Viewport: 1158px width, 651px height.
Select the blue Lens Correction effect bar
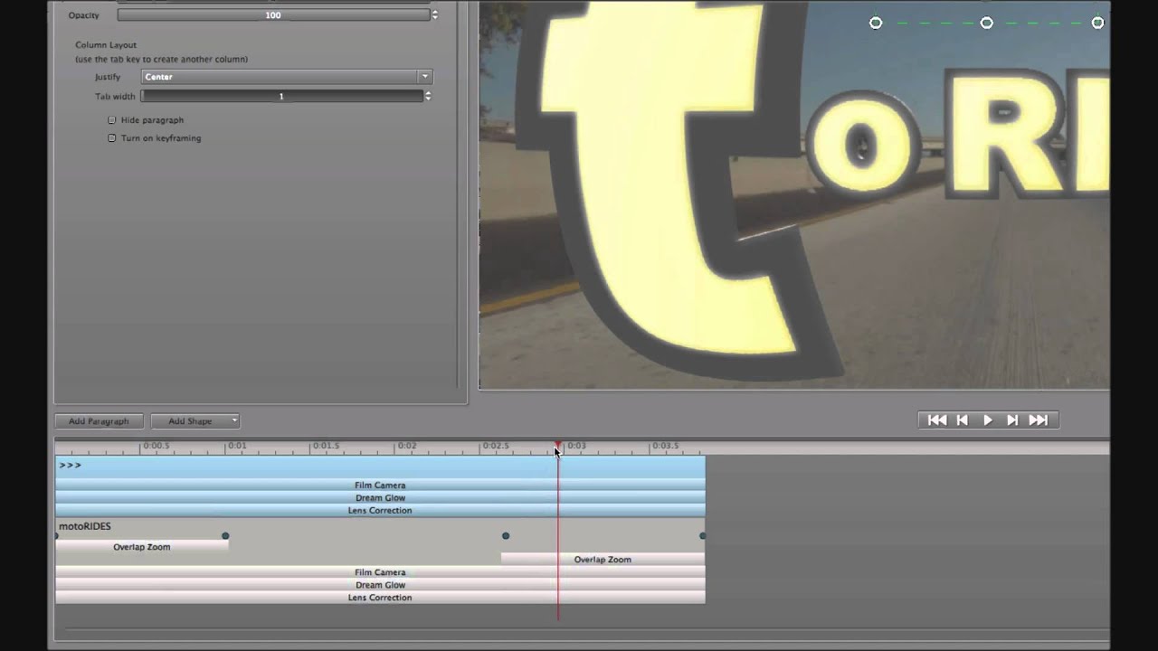[x=380, y=510]
